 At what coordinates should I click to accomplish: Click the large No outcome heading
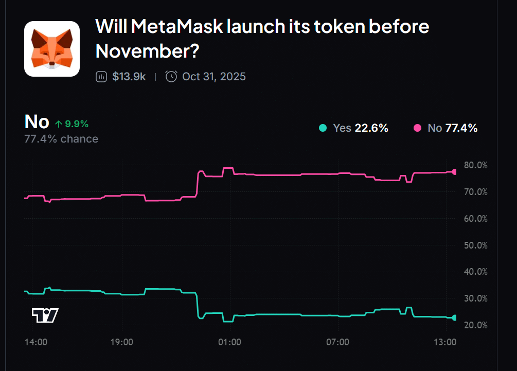coord(37,122)
